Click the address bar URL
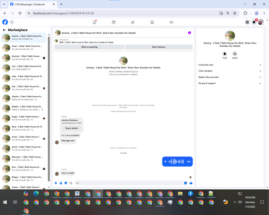The image size is (269, 215). click(x=63, y=13)
